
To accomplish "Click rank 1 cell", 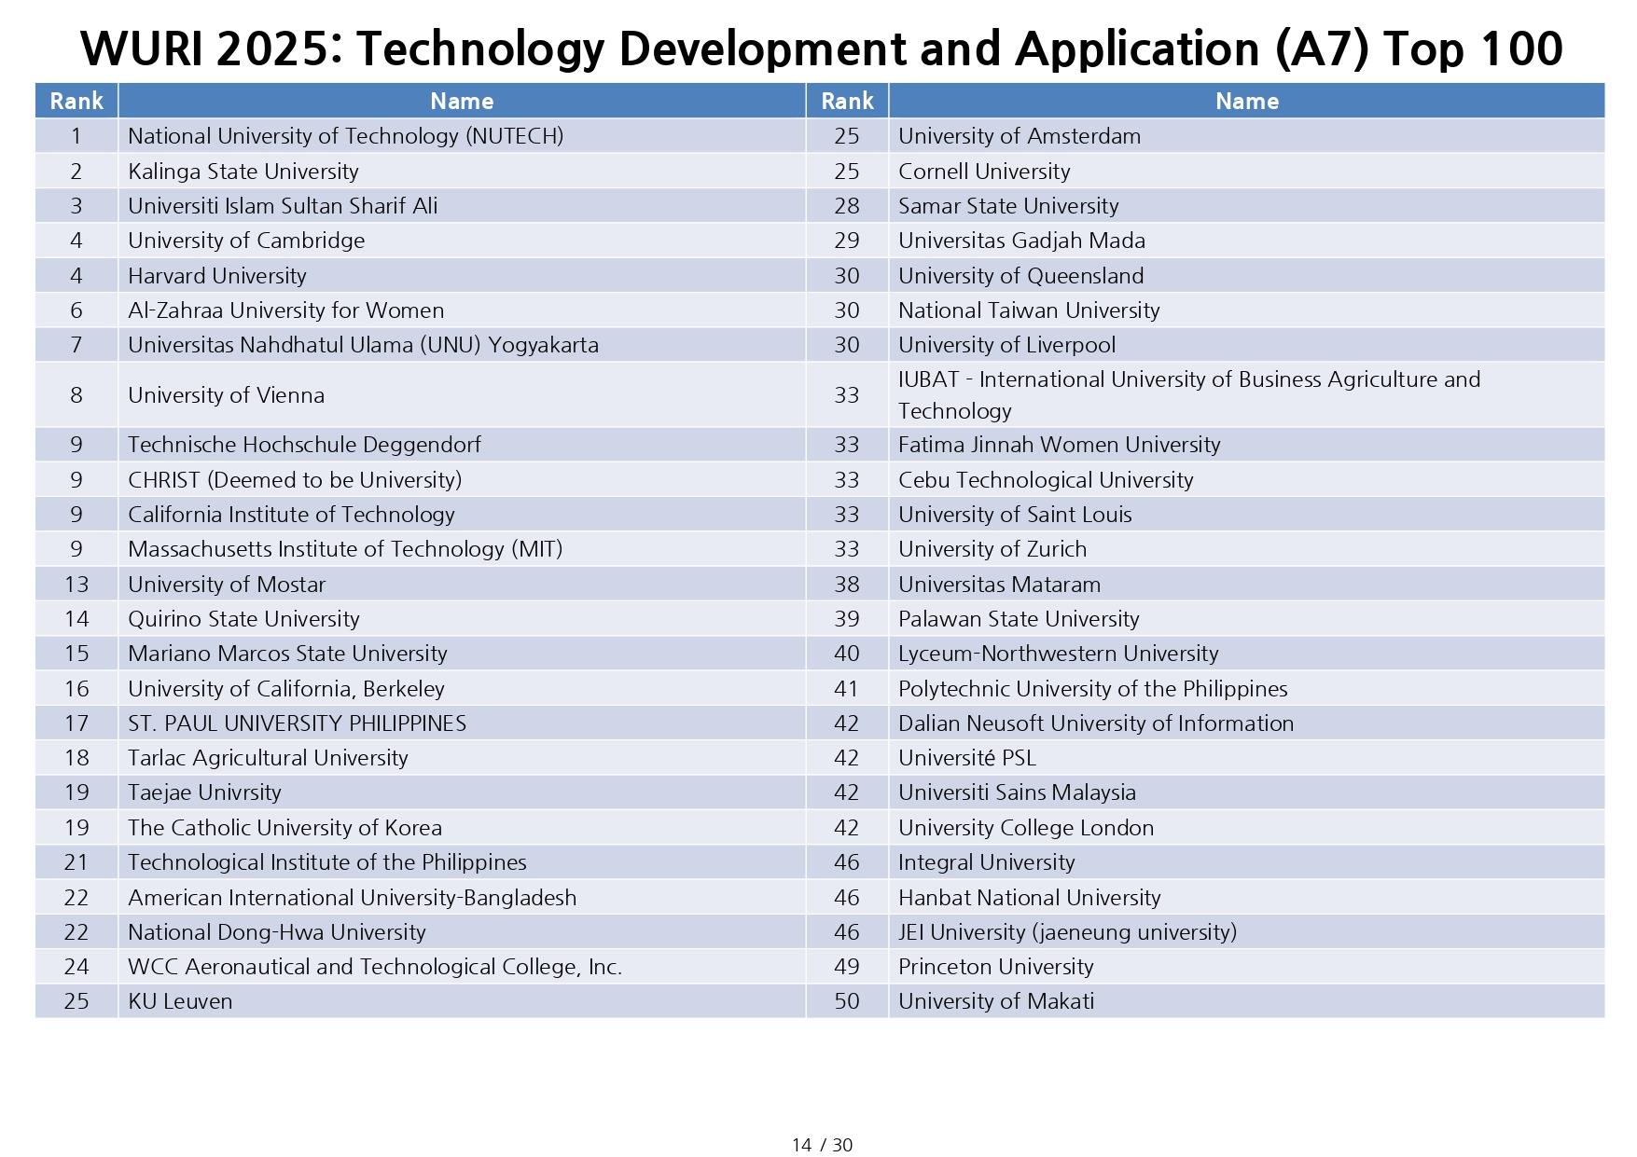I will click(x=76, y=136).
